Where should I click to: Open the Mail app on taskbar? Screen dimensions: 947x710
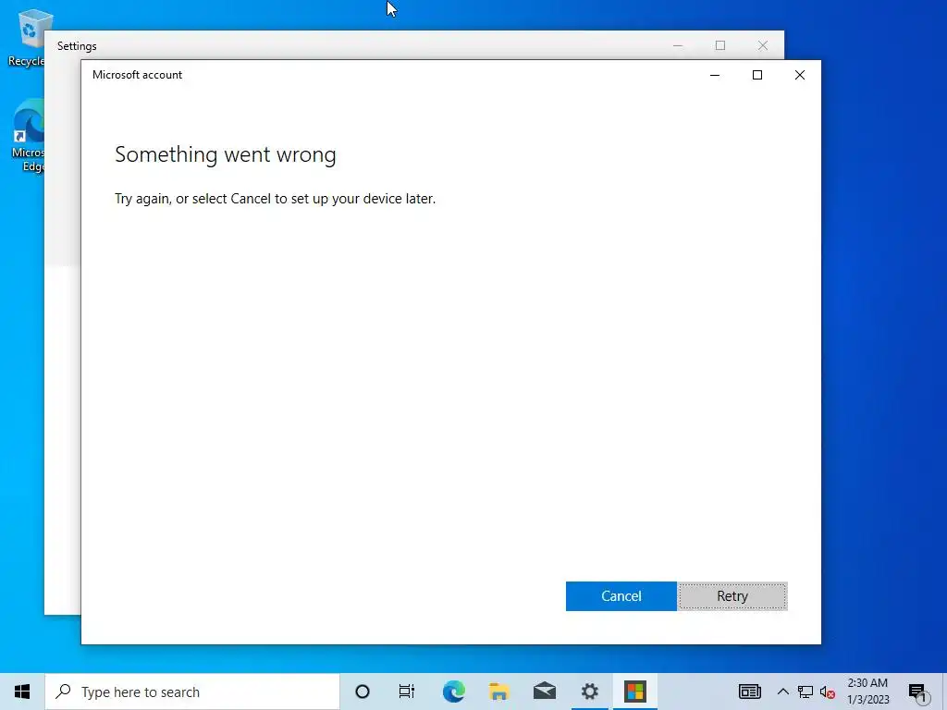(x=544, y=692)
